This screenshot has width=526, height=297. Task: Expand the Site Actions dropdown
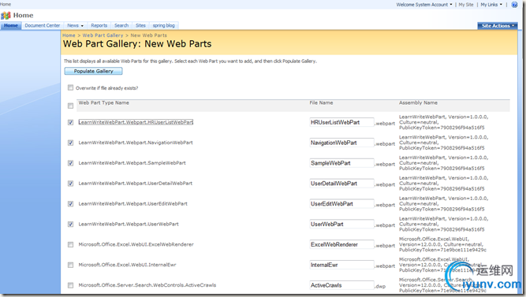tap(498, 26)
